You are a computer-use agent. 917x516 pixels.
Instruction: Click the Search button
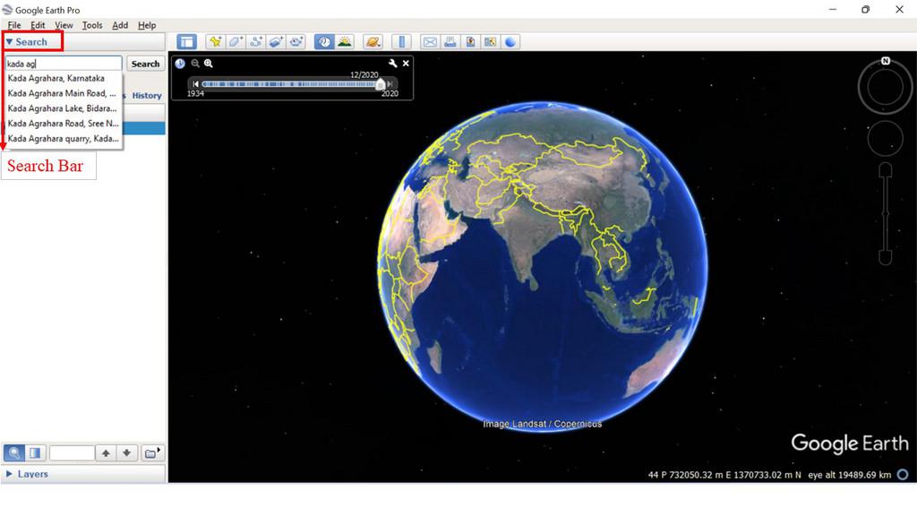pos(145,64)
